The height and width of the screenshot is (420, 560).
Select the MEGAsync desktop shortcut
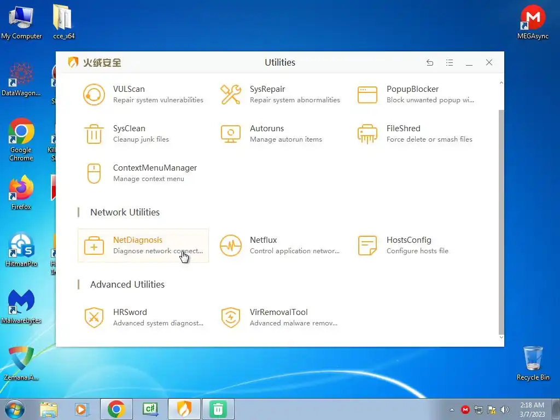(x=533, y=22)
